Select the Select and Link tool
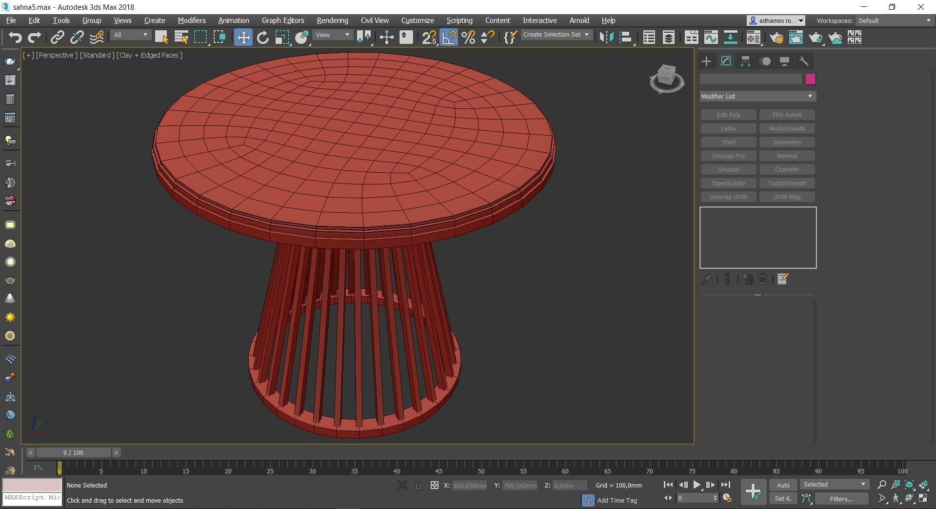This screenshot has height=509, width=936. point(58,37)
